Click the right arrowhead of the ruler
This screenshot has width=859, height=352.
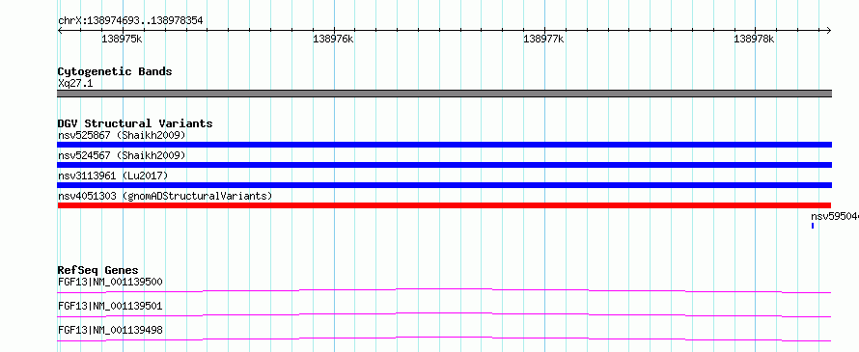[829, 31]
